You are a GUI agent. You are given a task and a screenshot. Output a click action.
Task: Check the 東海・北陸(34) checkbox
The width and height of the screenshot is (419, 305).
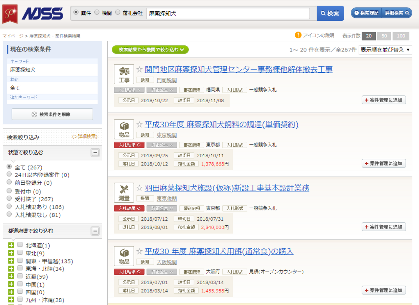20,268
